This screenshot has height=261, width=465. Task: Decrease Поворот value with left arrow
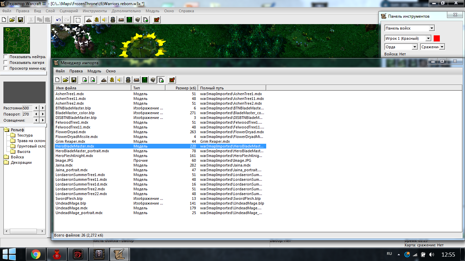36,114
